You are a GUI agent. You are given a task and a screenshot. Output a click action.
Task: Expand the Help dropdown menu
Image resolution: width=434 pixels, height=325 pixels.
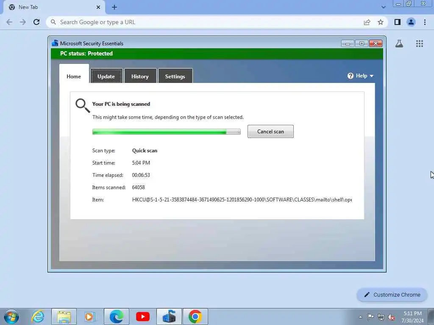(360, 76)
